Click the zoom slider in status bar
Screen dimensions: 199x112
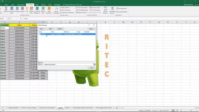(x=191, y=110)
